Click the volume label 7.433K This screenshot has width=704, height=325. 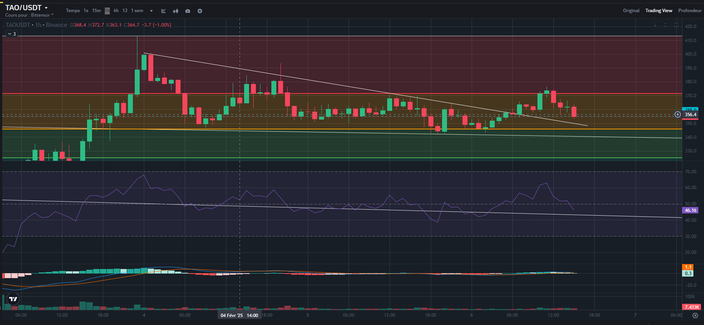tap(691, 307)
